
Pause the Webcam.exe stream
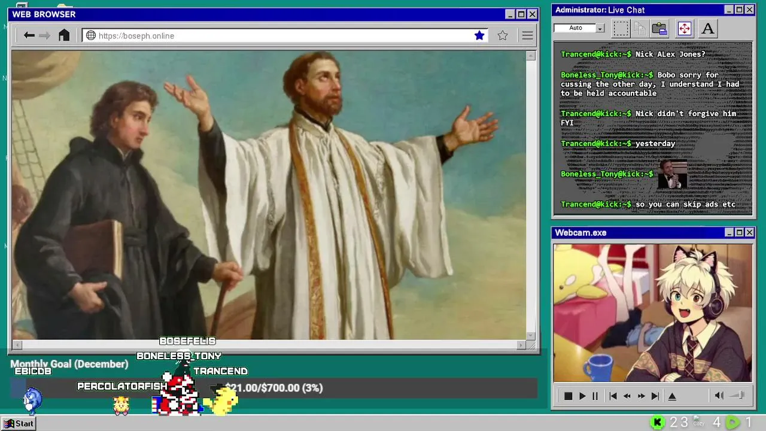[595, 396]
